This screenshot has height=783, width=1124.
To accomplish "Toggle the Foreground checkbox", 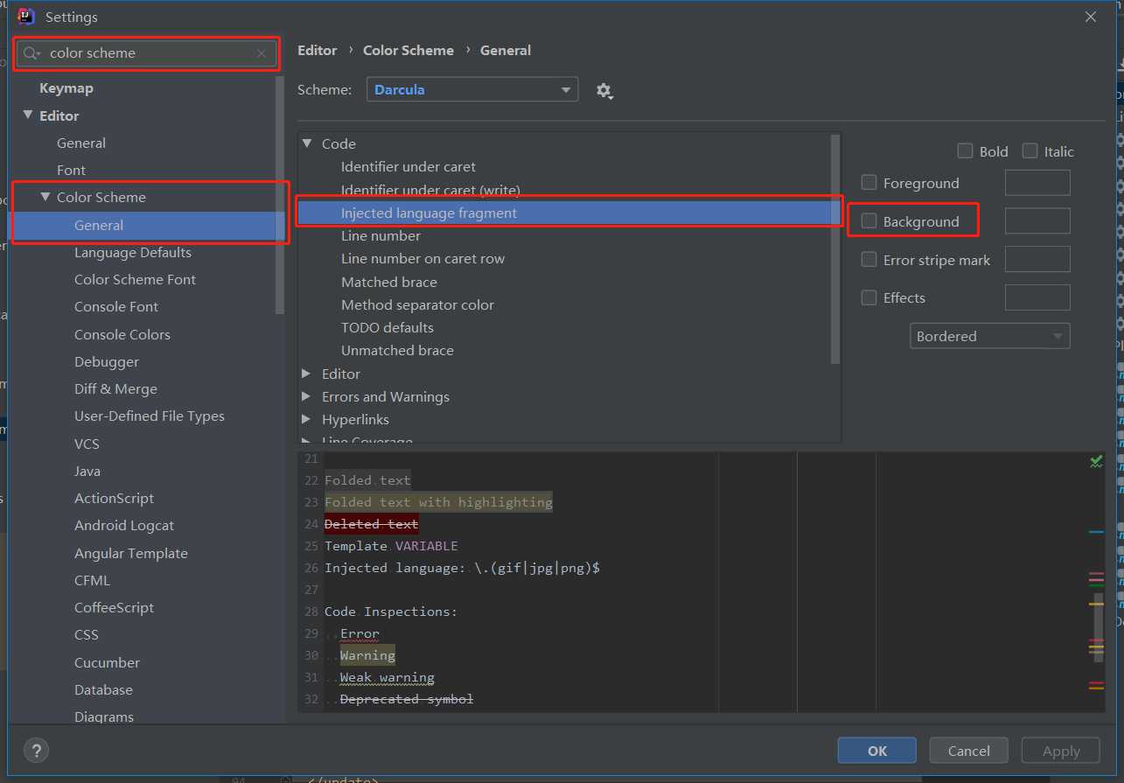I will (x=869, y=182).
